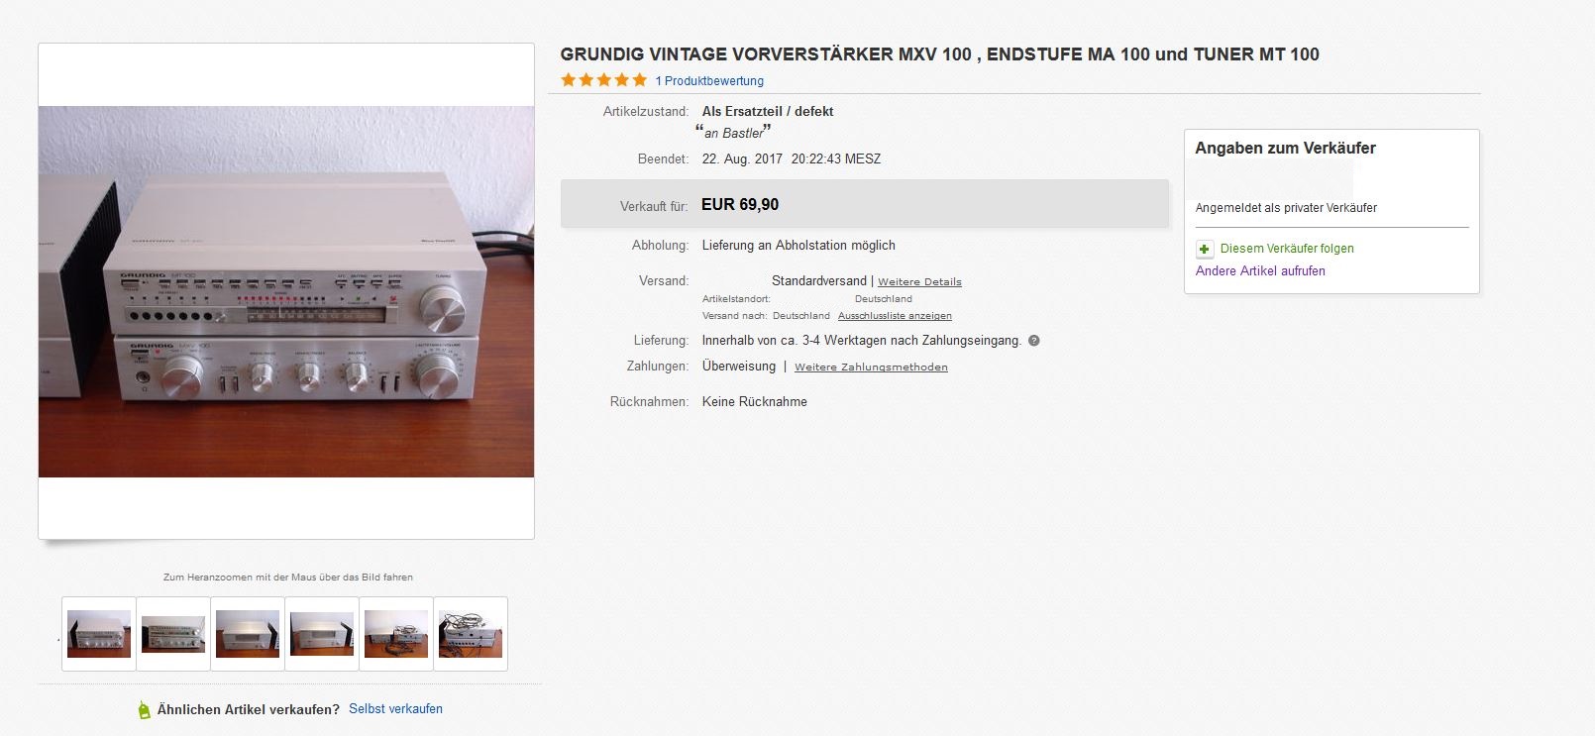Open Weitere Details for shipping
The height and width of the screenshot is (736, 1595).
pos(919,282)
